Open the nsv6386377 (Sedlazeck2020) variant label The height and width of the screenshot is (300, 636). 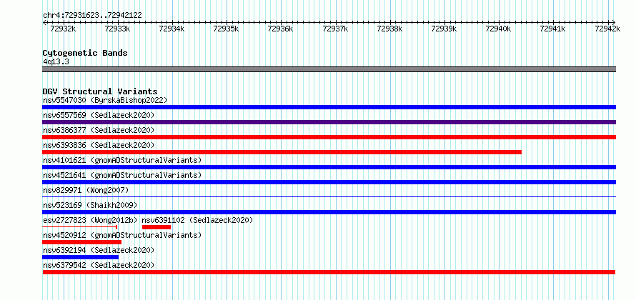pos(99,130)
